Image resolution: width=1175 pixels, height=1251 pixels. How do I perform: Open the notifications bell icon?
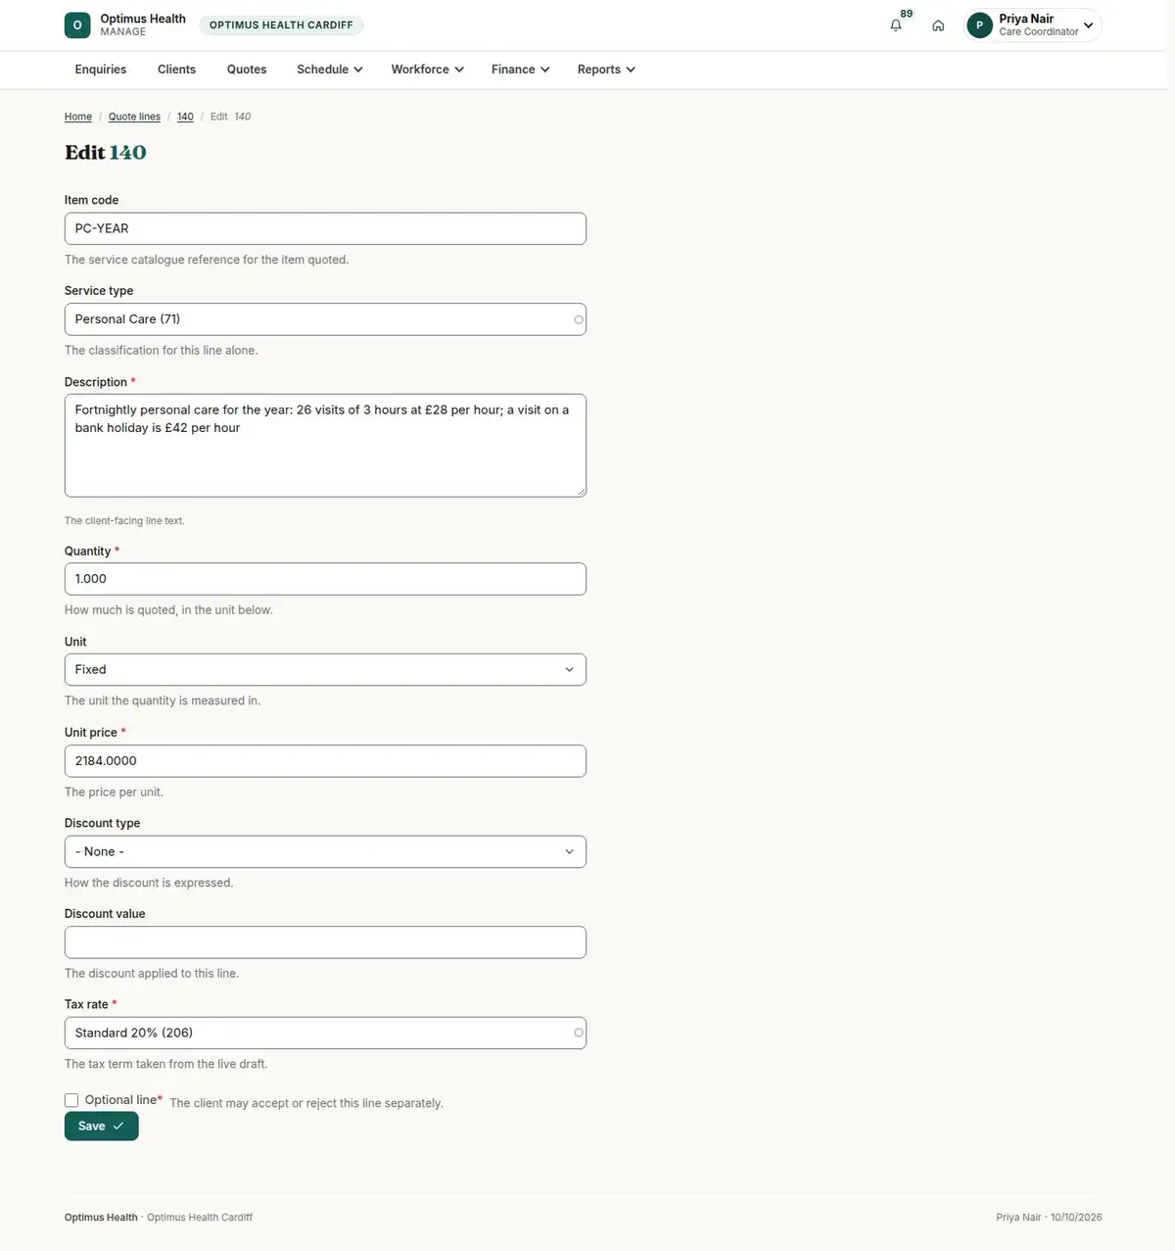tap(896, 25)
